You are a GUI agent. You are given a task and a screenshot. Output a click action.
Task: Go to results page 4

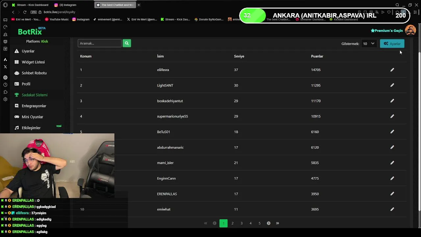250,223
